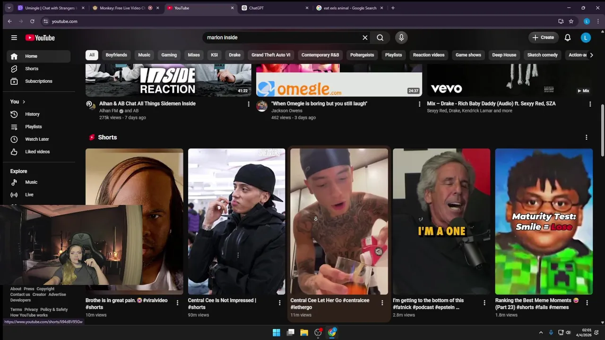Image resolution: width=605 pixels, height=340 pixels.
Task: Open Subscriptions in the sidebar
Action: [39, 81]
